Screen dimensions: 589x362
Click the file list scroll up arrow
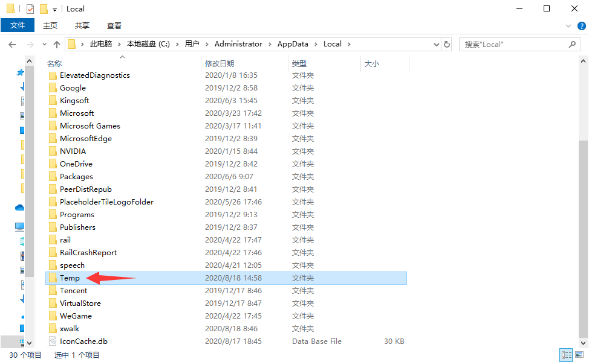(583, 61)
